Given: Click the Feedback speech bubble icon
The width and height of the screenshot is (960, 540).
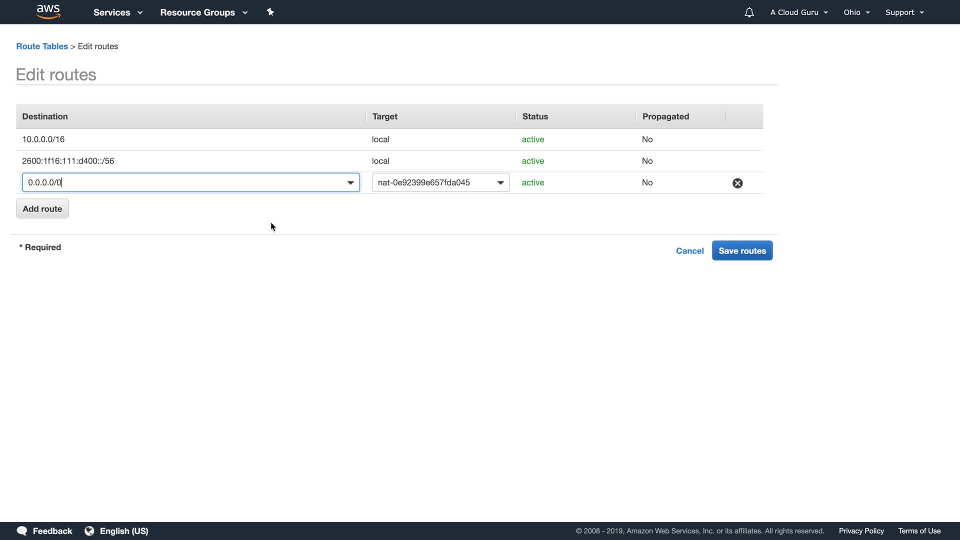Looking at the screenshot, I should coord(22,531).
